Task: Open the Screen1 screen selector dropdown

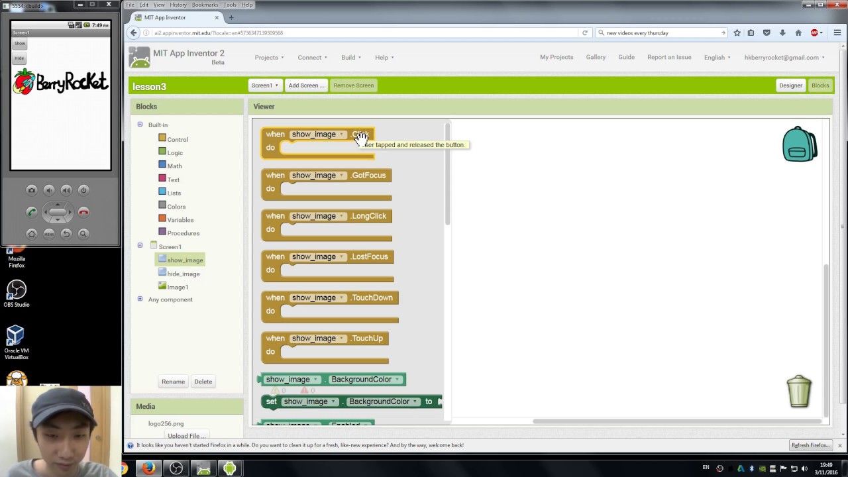Action: coord(264,85)
